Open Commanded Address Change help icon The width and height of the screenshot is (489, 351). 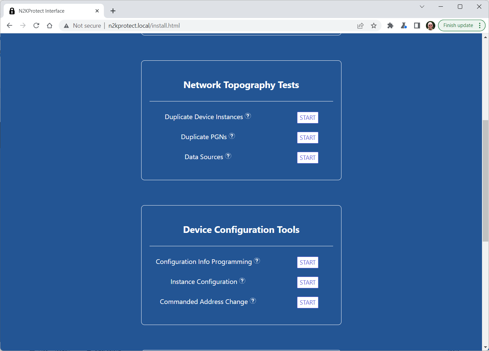253,301
